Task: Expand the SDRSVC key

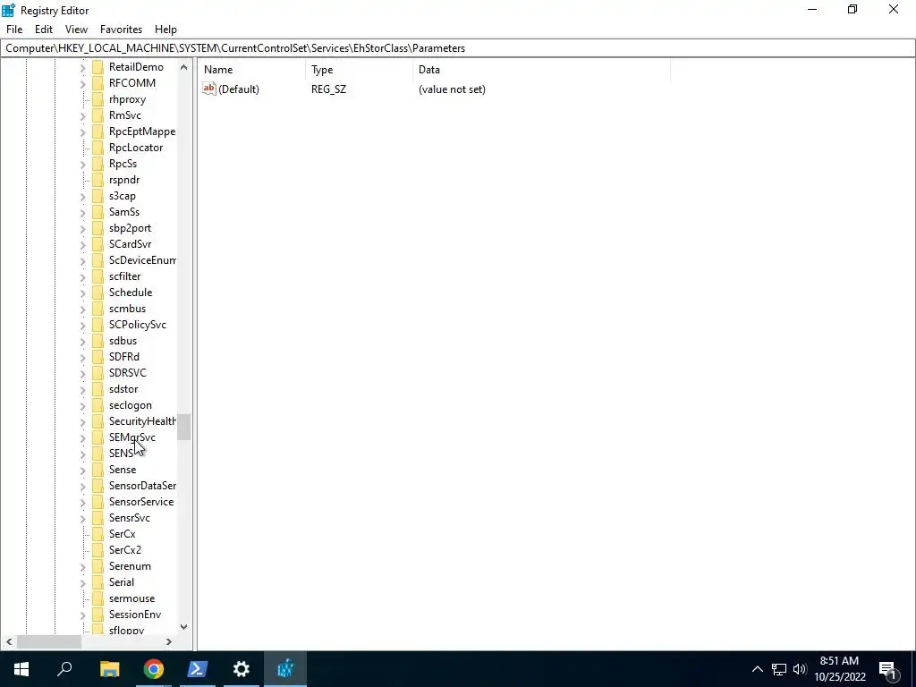Action: click(x=82, y=373)
